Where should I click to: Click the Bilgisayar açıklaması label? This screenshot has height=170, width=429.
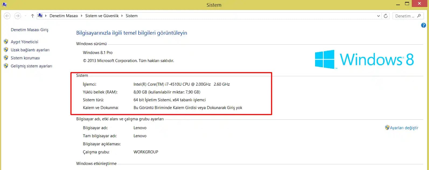[x=102, y=144]
